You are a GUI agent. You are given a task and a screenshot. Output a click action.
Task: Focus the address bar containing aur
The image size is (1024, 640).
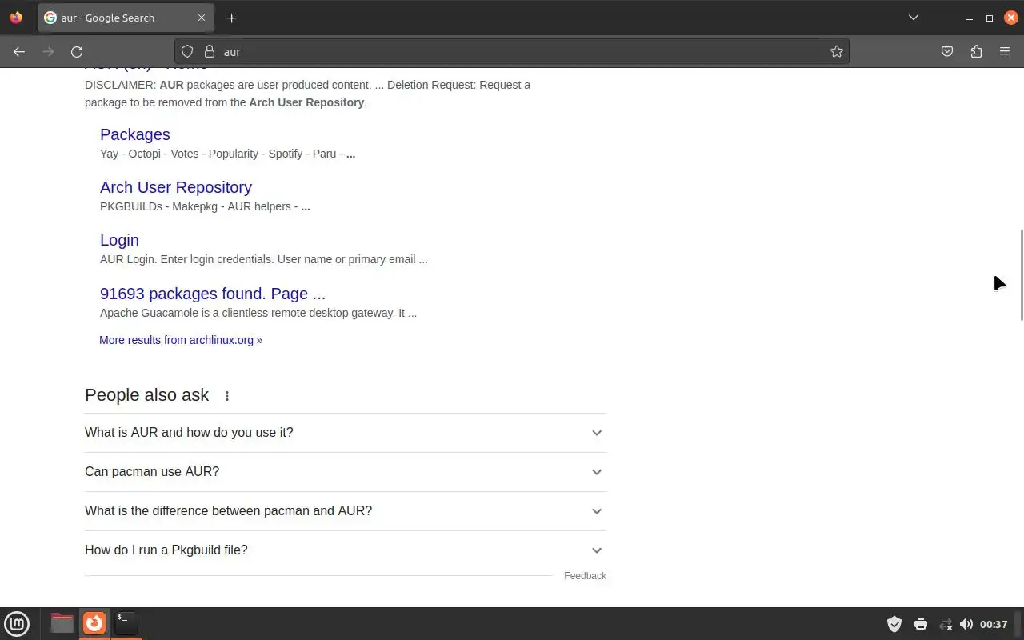pyautogui.click(x=512, y=51)
